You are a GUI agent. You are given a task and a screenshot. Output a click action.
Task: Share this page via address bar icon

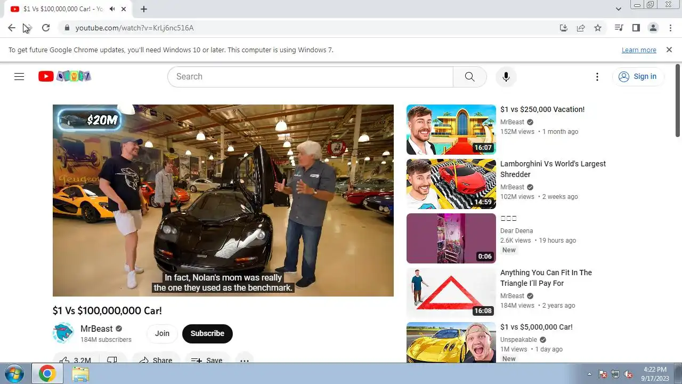(581, 28)
